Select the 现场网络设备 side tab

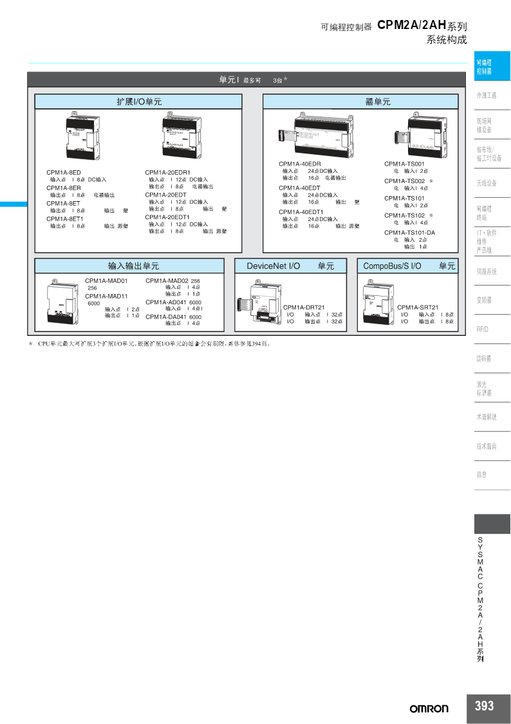pos(492,125)
